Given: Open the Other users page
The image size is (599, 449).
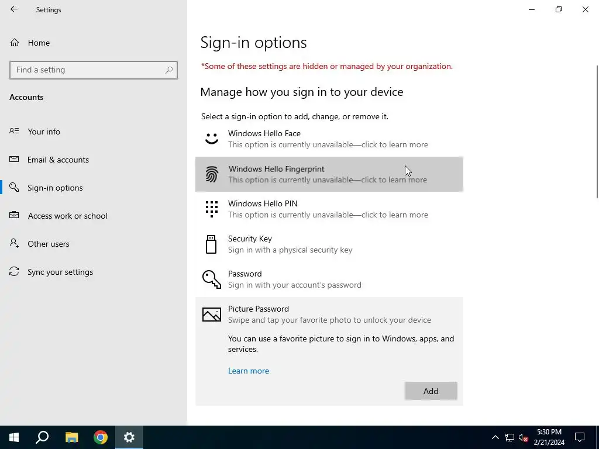Looking at the screenshot, I should (x=94, y=244).
